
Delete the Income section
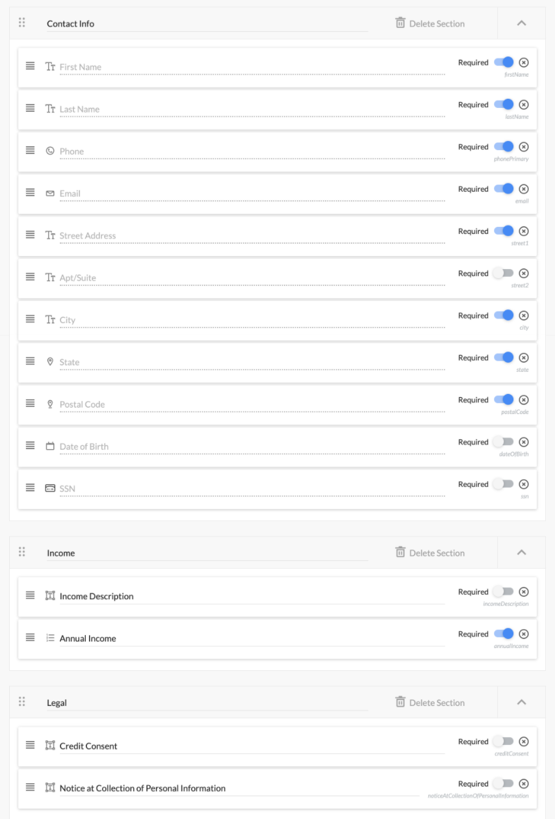tap(430, 552)
